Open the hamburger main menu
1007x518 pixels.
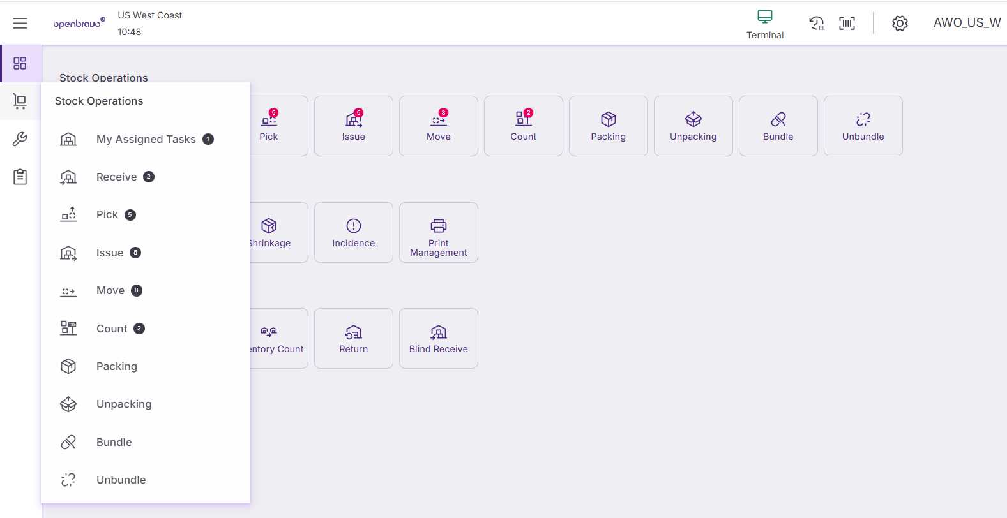(x=20, y=24)
